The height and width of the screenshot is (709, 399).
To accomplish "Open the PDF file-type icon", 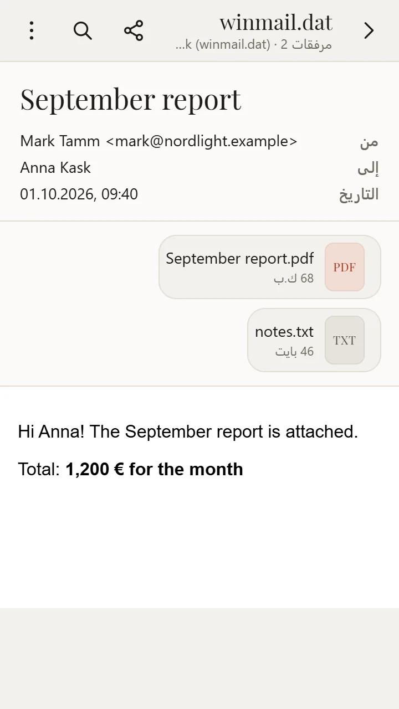I will [x=345, y=267].
